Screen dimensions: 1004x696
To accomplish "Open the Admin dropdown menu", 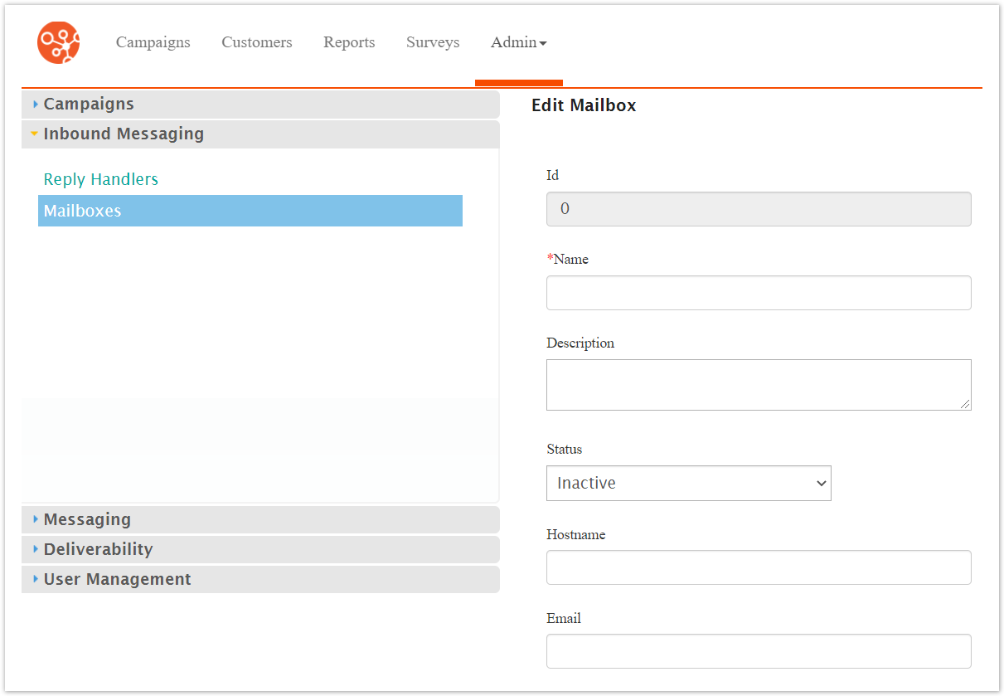I will click(x=518, y=42).
